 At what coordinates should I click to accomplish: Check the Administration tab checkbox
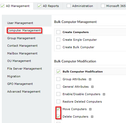pos(69,6)
